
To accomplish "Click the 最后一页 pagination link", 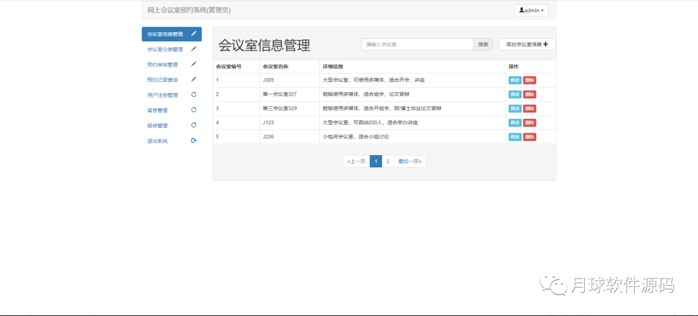I will (x=410, y=161).
